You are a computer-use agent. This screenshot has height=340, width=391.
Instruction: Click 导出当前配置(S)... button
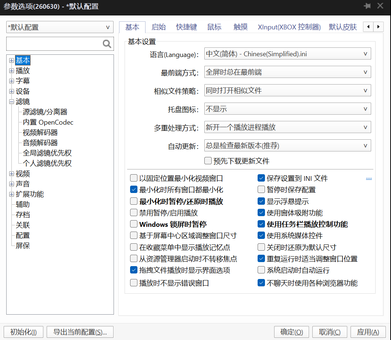80,332
